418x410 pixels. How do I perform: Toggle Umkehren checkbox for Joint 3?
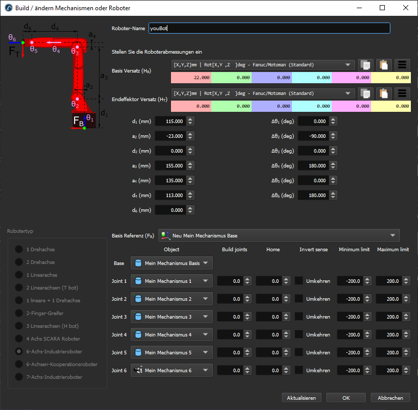click(x=299, y=317)
